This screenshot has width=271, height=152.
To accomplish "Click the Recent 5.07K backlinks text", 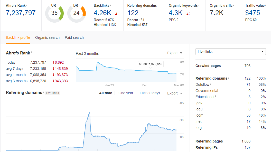I will point(104,20).
